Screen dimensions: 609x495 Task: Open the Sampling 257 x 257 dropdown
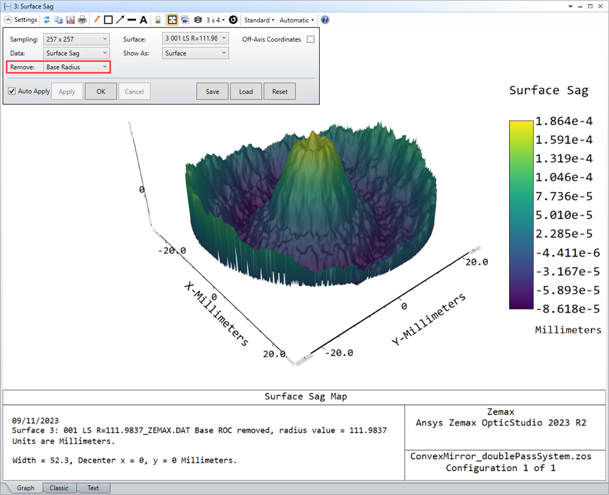[76, 39]
